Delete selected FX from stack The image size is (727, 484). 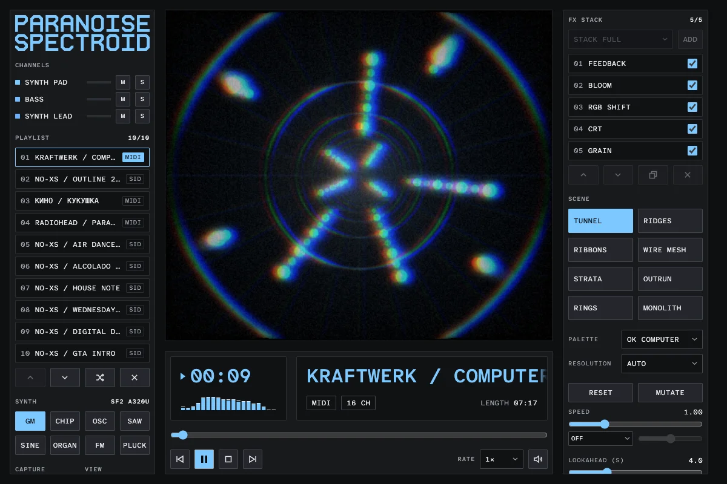click(688, 175)
